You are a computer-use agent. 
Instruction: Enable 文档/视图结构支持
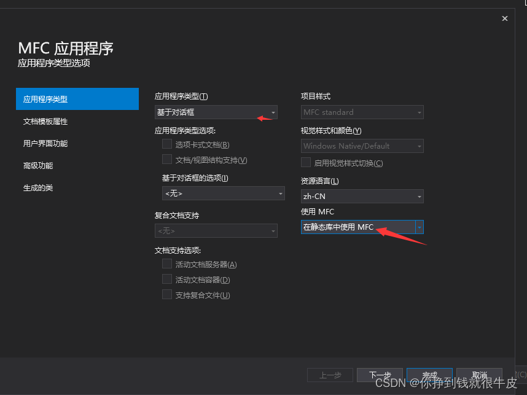(166, 158)
